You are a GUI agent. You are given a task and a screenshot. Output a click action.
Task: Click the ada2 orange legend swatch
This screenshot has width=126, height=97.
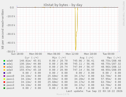click(4, 67)
